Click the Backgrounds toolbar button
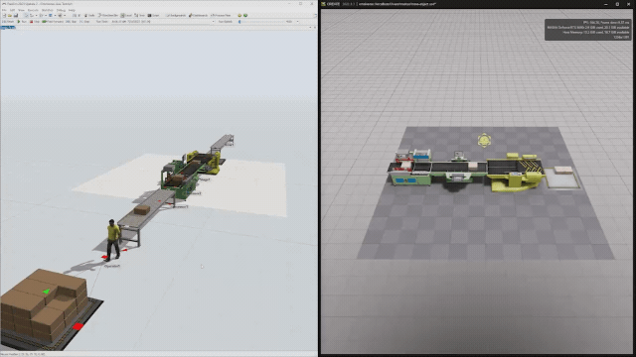 pos(176,16)
